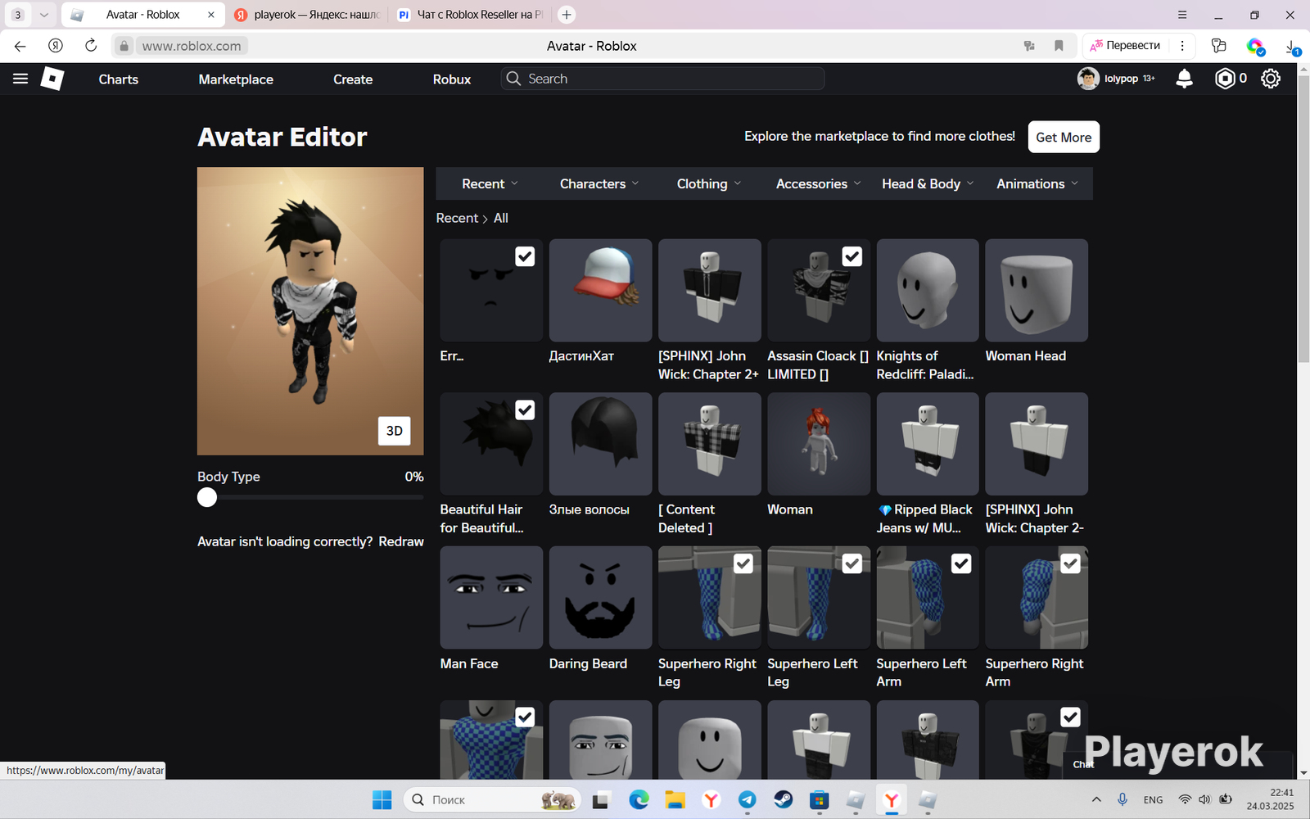Click the Get More button
The height and width of the screenshot is (819, 1310).
pyautogui.click(x=1064, y=137)
